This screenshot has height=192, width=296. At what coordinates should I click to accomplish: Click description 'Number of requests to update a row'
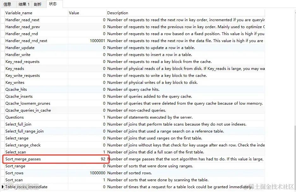coord(151,48)
